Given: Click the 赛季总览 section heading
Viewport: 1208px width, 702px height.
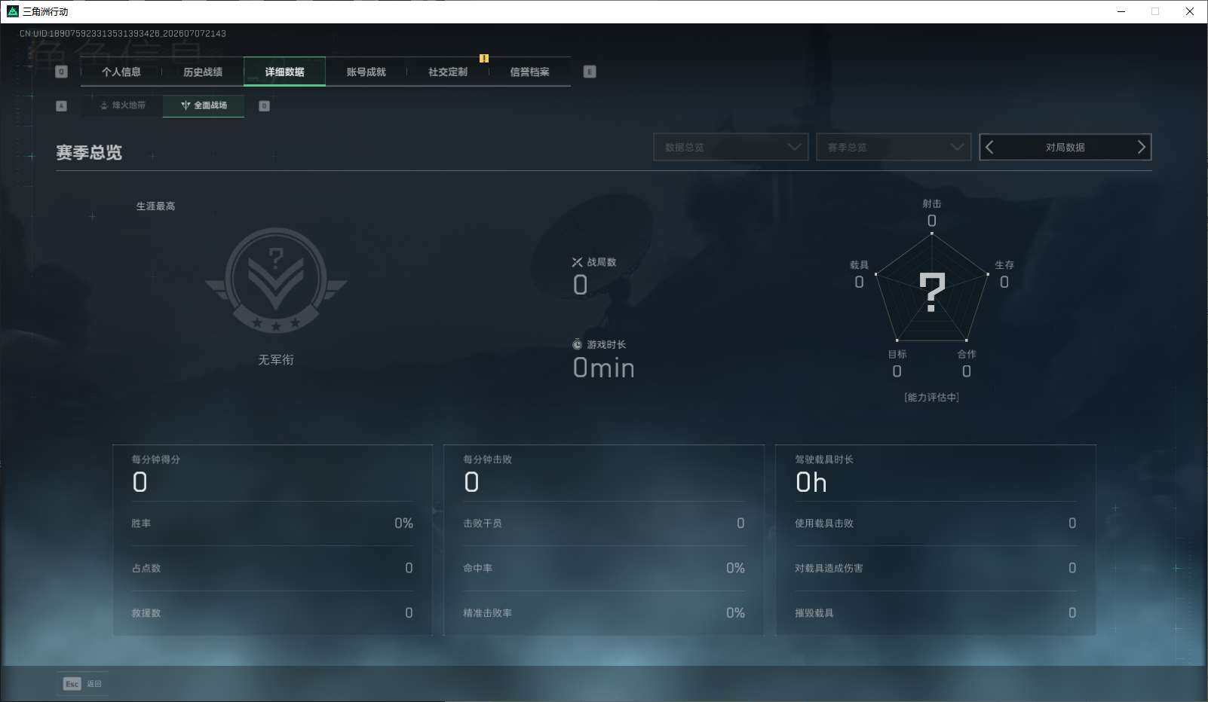Looking at the screenshot, I should [89, 152].
